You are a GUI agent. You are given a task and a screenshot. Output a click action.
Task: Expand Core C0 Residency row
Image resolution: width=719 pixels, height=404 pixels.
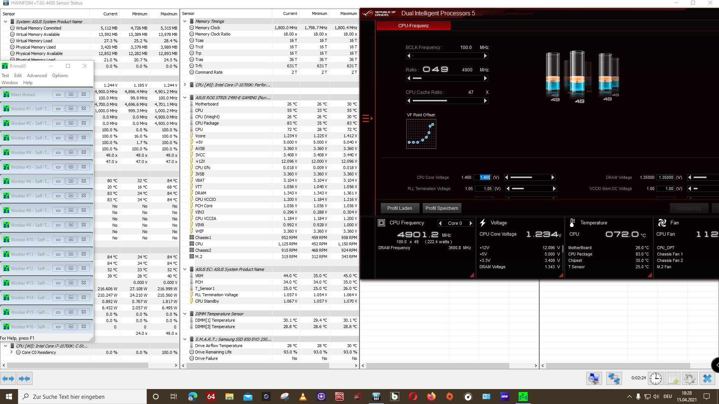point(12,352)
